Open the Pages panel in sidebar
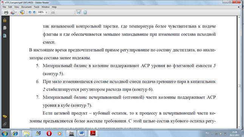Viewport: 244px width, 137px height. [5, 28]
